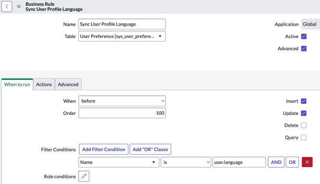Click into the Order field showing 100
Screen dimensions: 320x184
coord(122,113)
